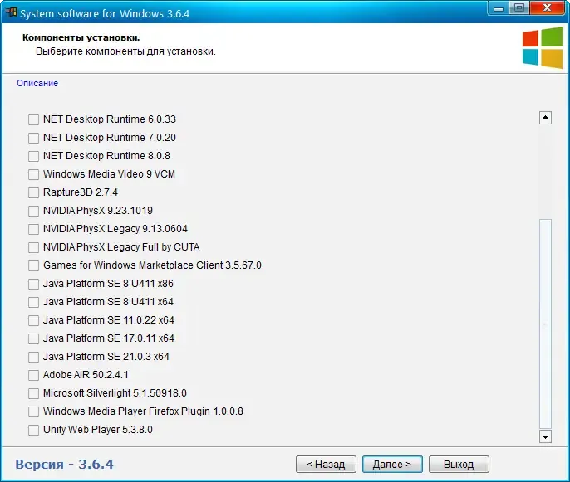
Task: Tick the NET Desktop Runtime 8.0.8 checkbox
Action: coord(33,156)
